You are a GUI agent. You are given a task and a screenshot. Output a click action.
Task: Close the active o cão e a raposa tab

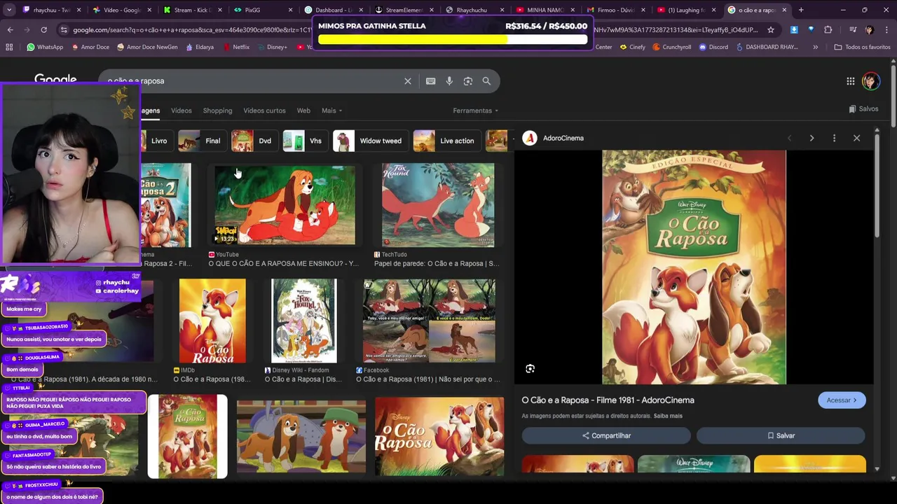784,10
